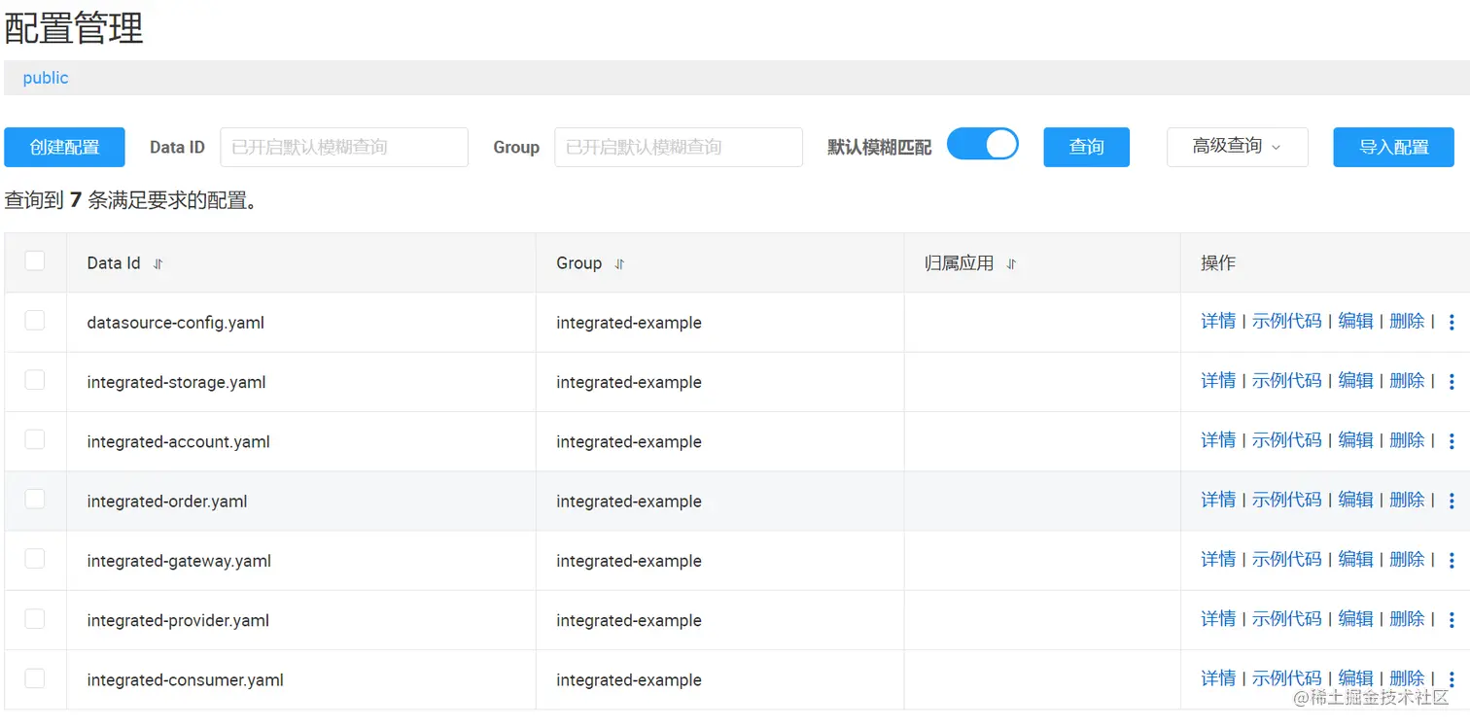The image size is (1470, 728).
Task: Open 详情 for integrated-gateway.yaml
Action: pos(1218,560)
